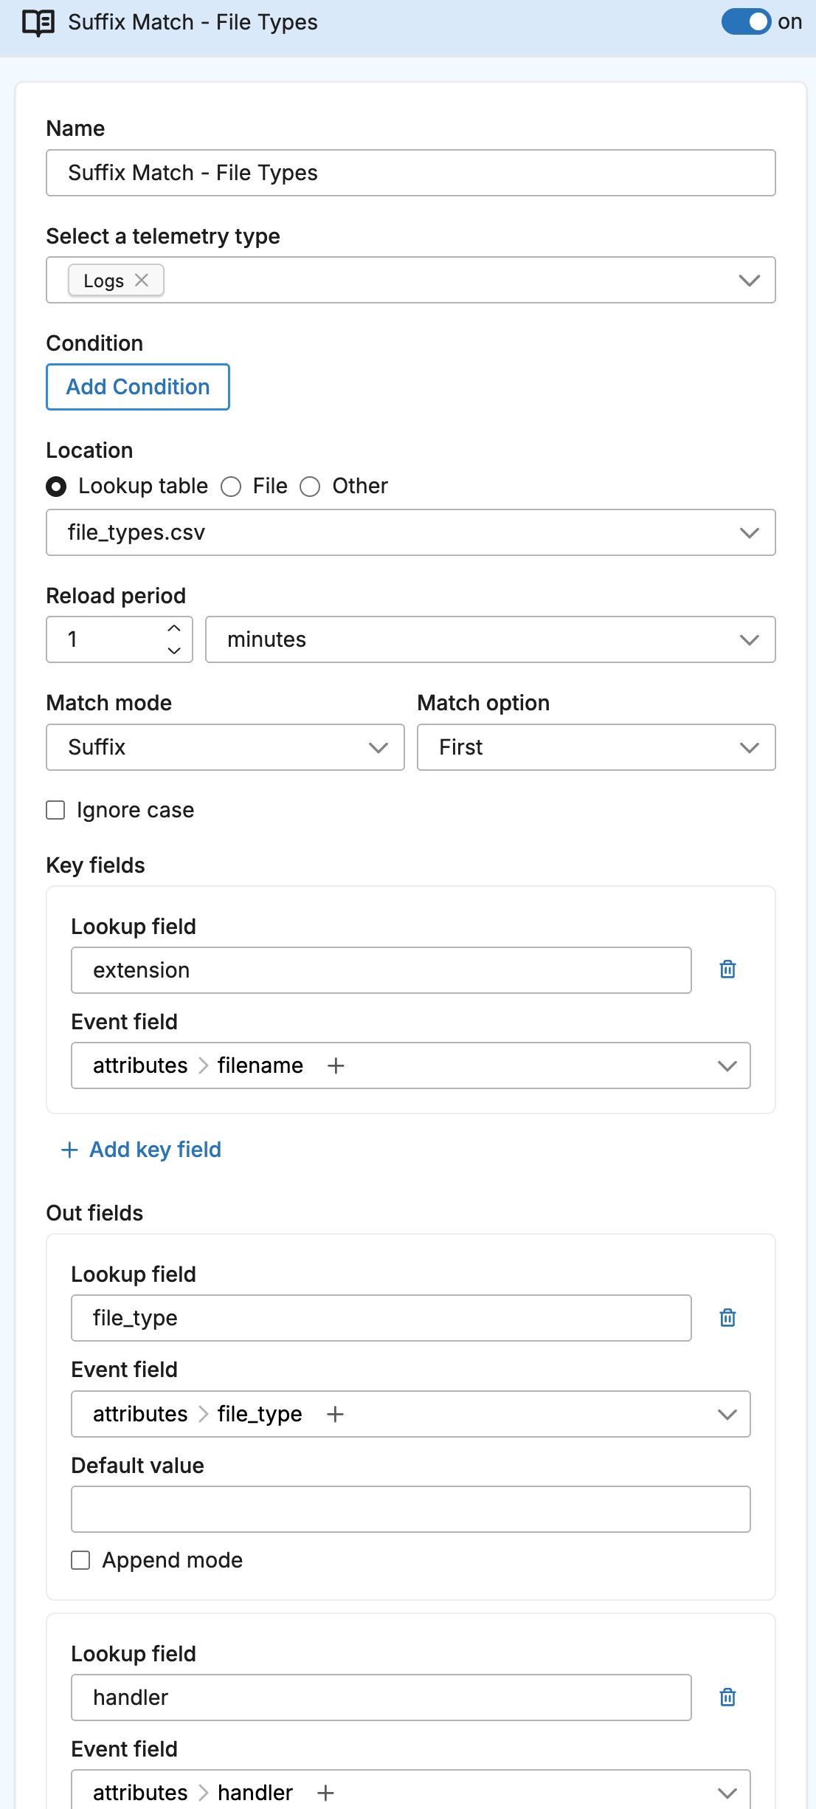Viewport: 816px width, 1809px height.
Task: Click plus after attributes handler path
Action: (325, 1793)
